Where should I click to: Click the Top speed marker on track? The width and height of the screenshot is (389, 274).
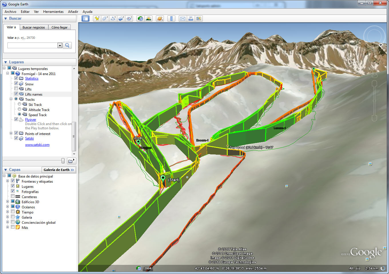tap(228, 146)
